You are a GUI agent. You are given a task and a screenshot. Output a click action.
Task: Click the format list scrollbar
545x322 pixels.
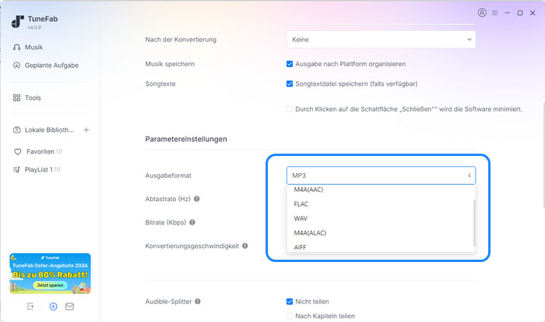[x=474, y=223]
